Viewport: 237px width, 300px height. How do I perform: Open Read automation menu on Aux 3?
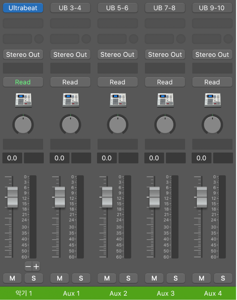[x=165, y=82]
